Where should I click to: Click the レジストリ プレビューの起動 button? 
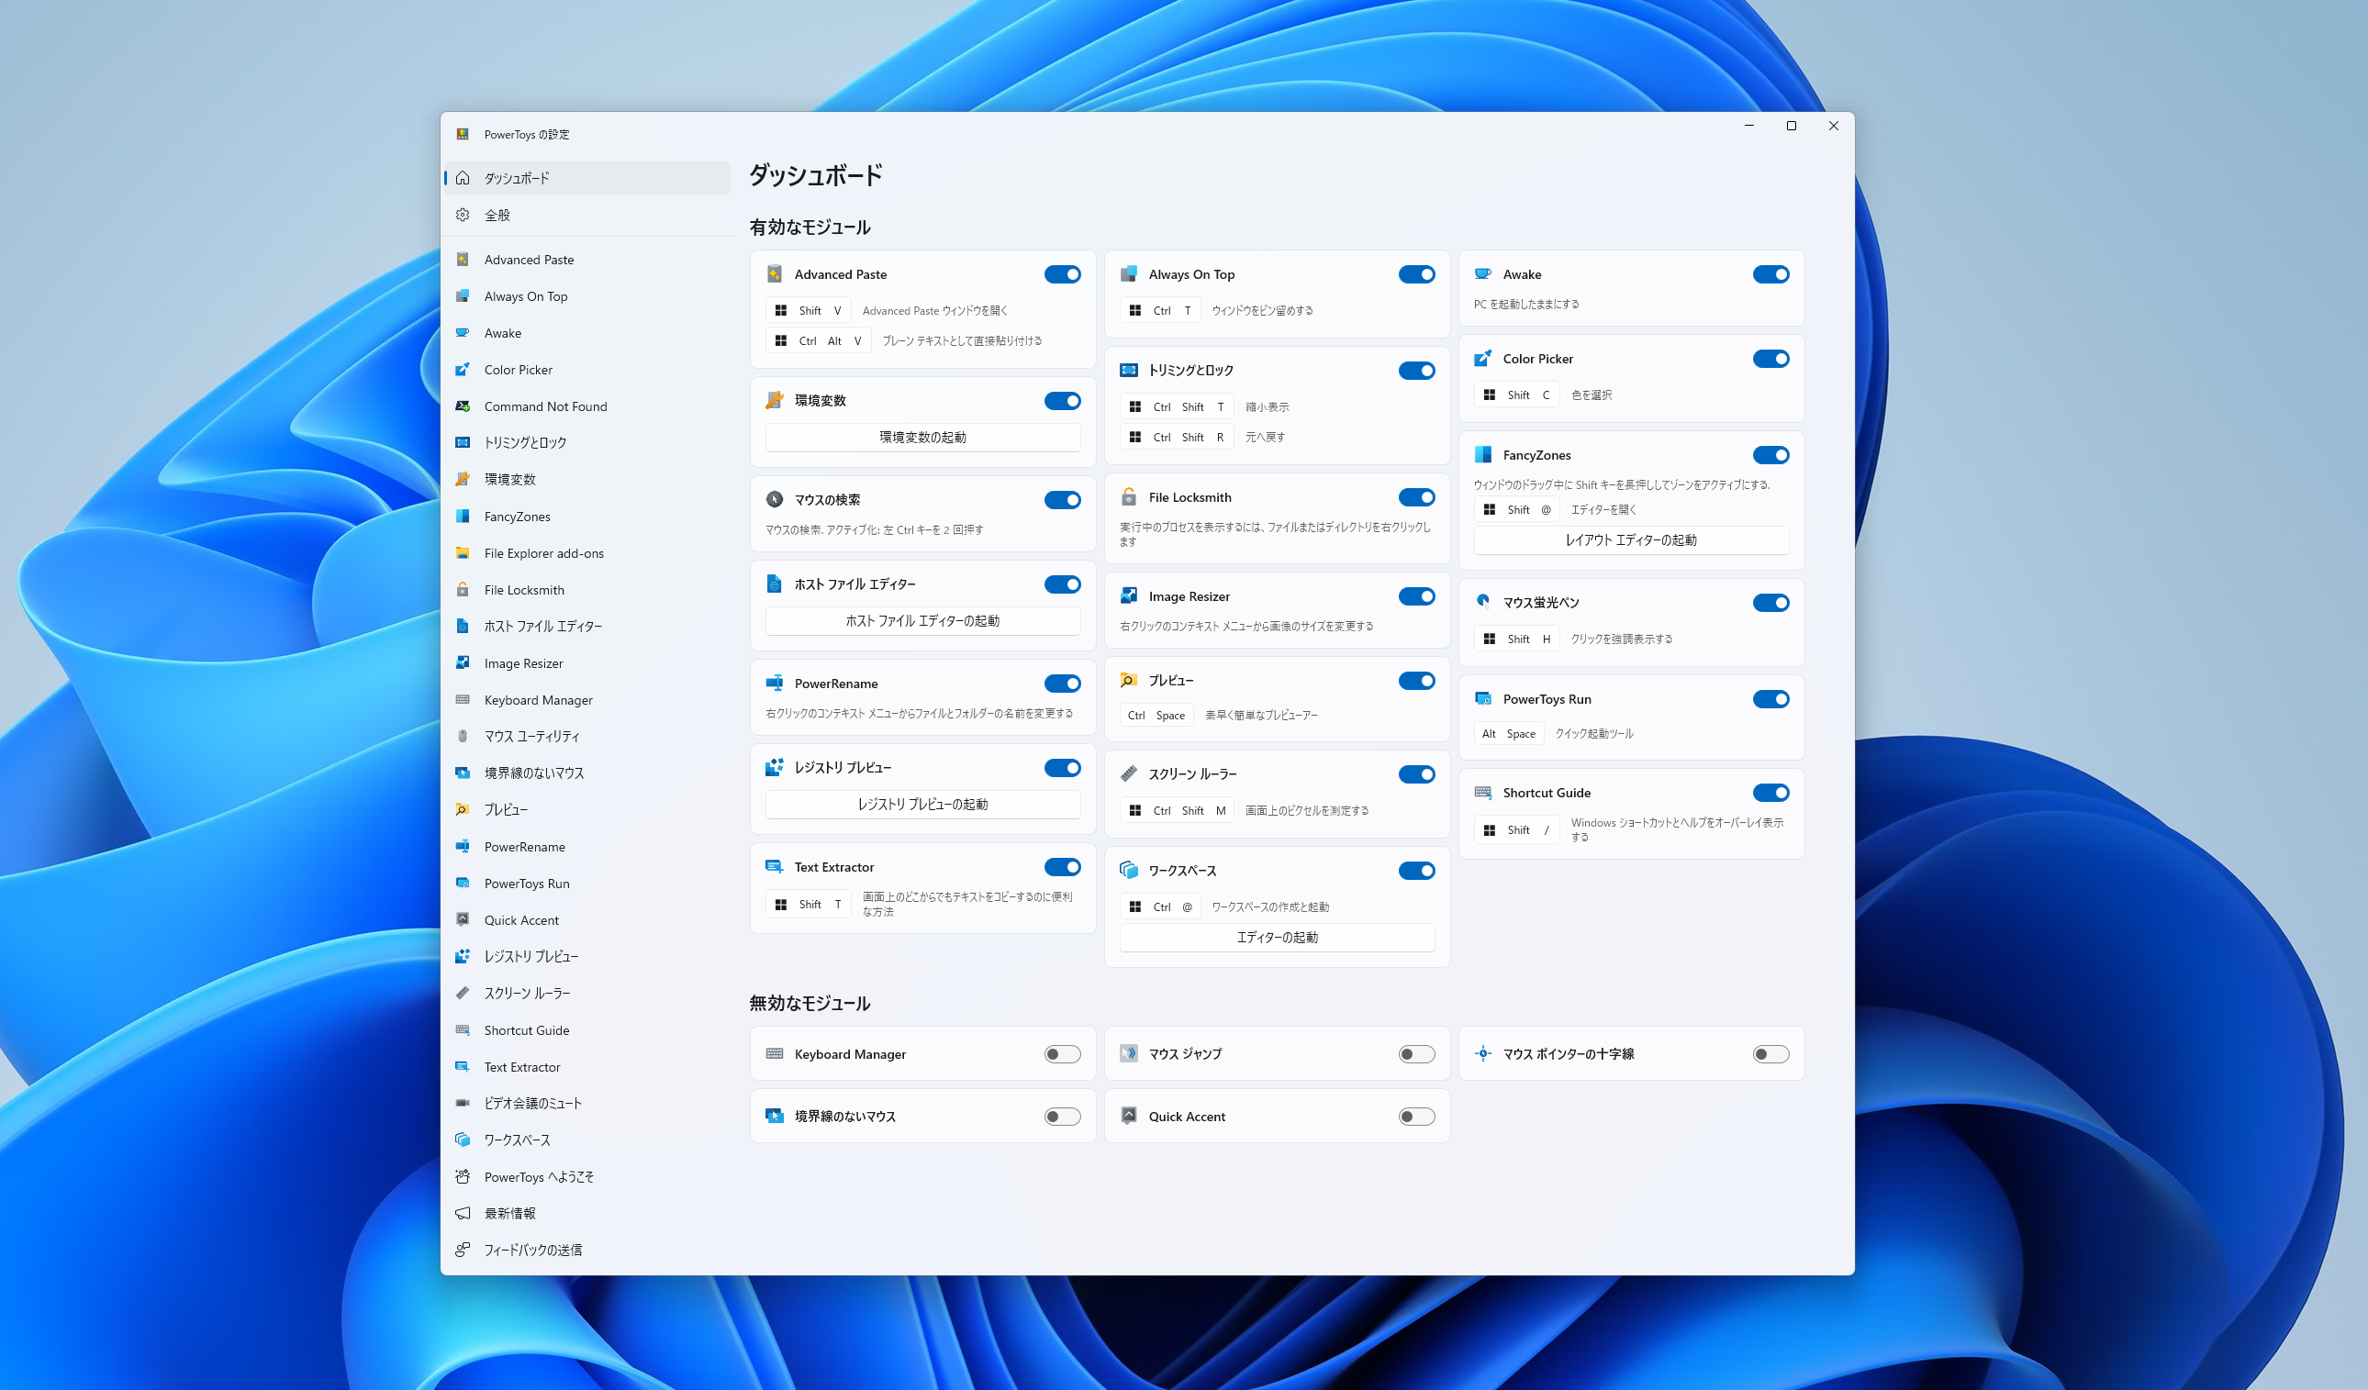tap(922, 805)
